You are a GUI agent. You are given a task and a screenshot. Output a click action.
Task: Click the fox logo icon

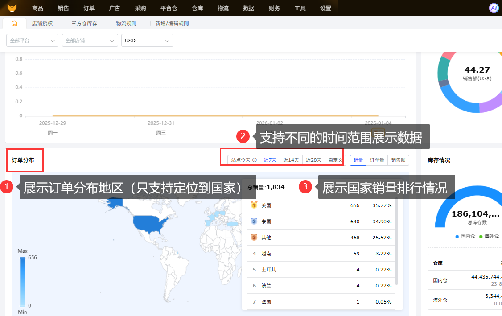point(12,8)
